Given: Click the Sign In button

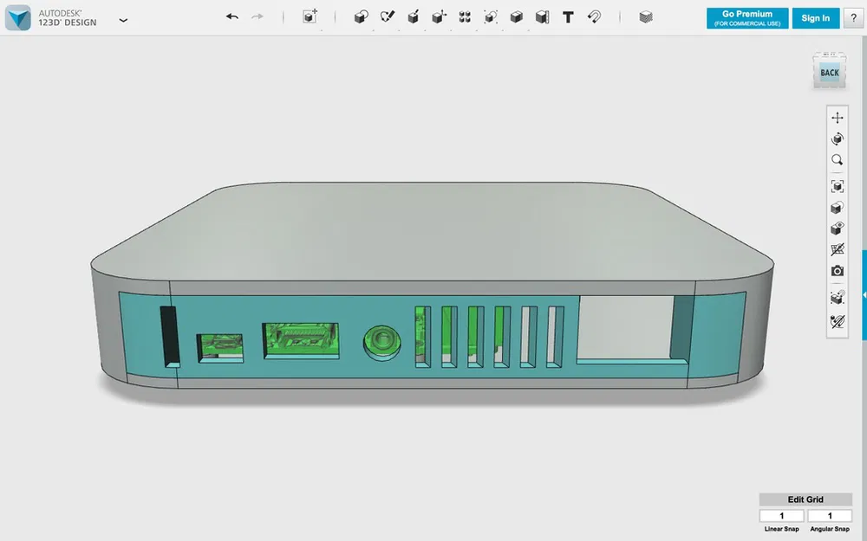Looking at the screenshot, I should (x=815, y=17).
